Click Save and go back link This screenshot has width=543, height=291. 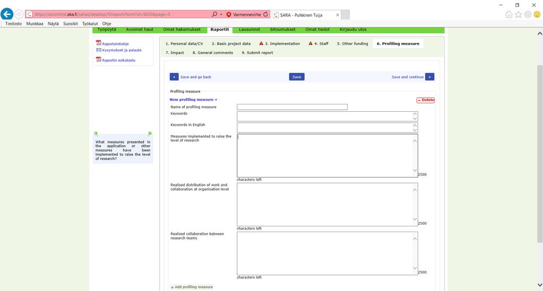pos(196,77)
